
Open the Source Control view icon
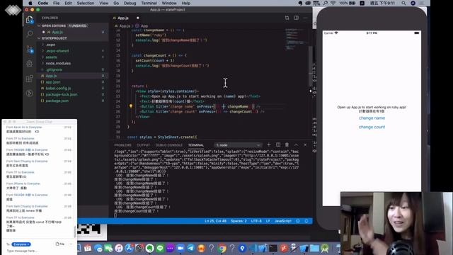[x=30, y=49]
